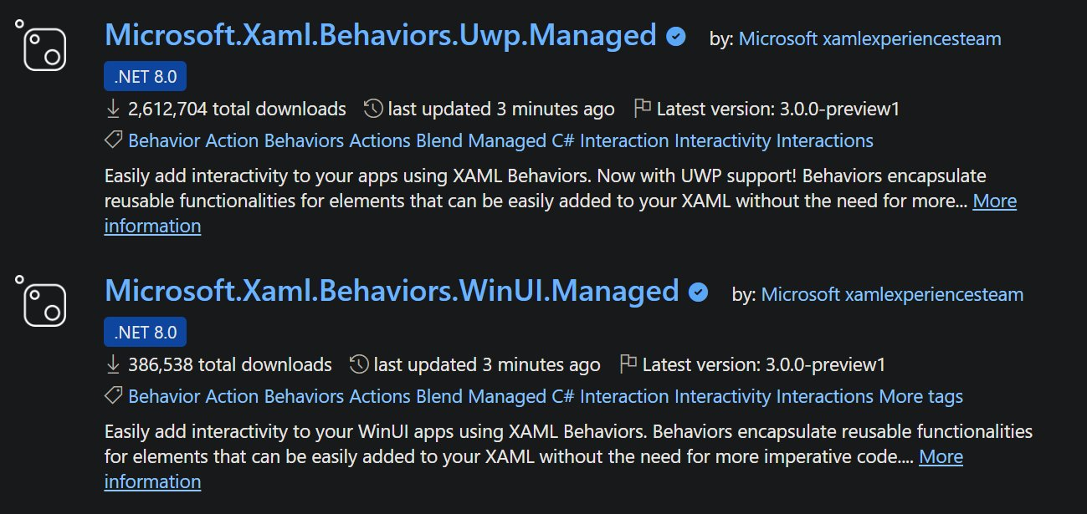
Task: Click download icon next to 386,538 downloads
Action: coord(113,364)
